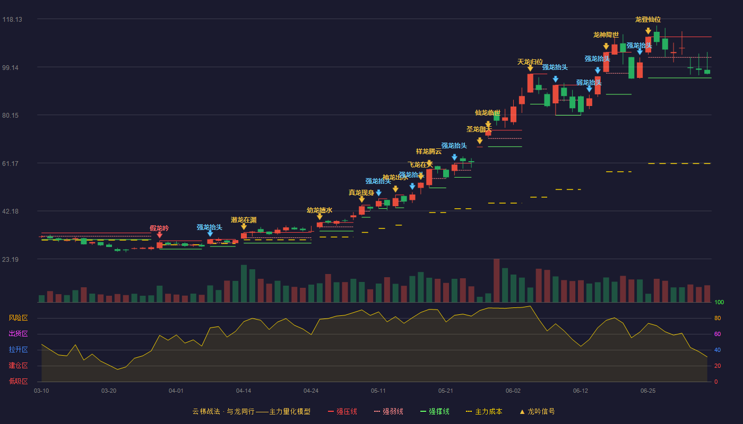Toggle the 主力成本 legend series
This screenshot has height=424, width=743.
pyautogui.click(x=484, y=411)
